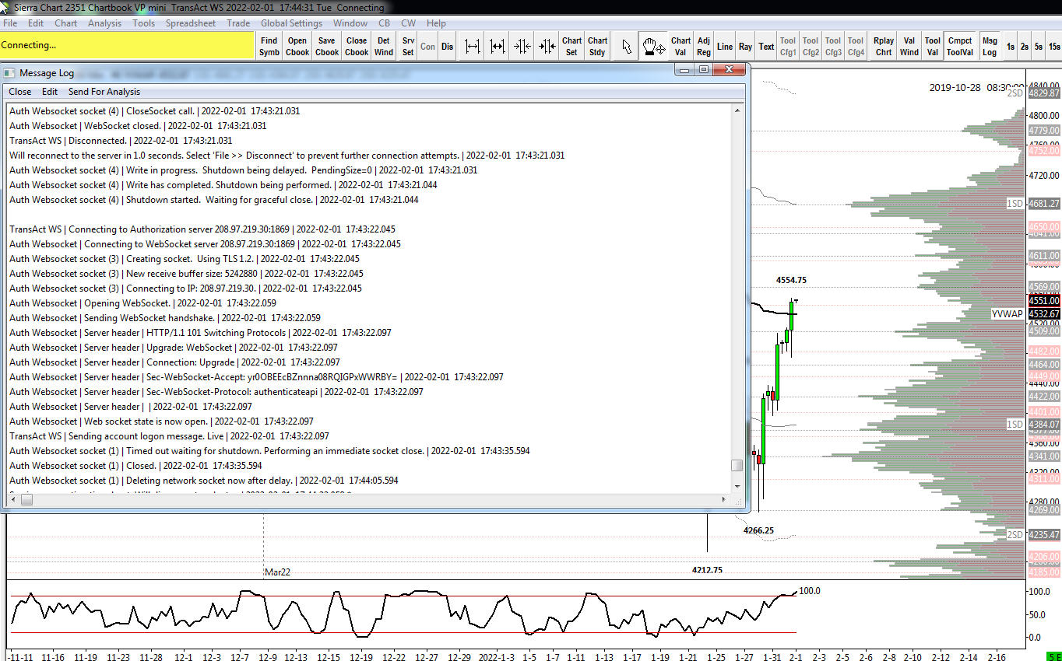Choose the Ray drawing tool
The width and height of the screenshot is (1062, 661).
(746, 47)
